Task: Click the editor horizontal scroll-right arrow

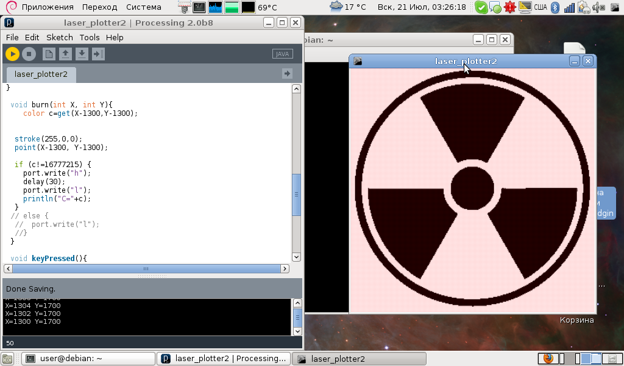Action: click(x=285, y=268)
